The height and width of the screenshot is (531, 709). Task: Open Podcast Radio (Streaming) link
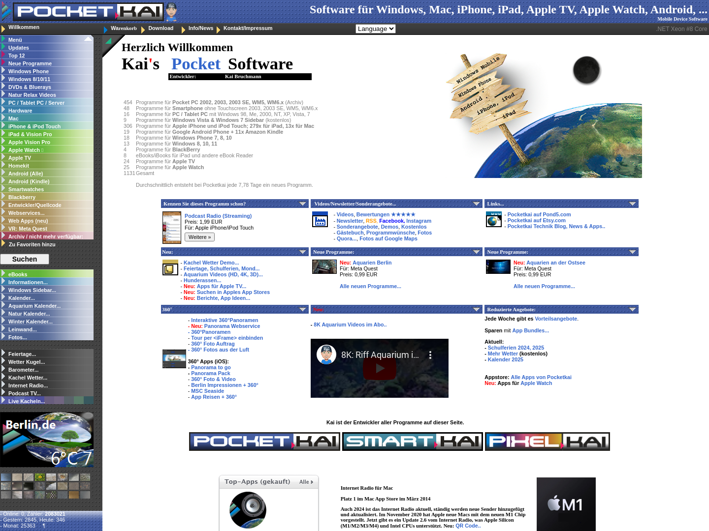[218, 216]
